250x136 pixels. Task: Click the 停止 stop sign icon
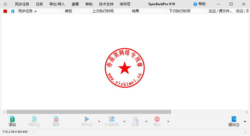click(x=157, y=119)
